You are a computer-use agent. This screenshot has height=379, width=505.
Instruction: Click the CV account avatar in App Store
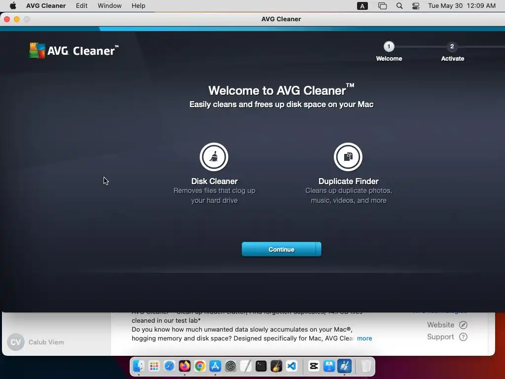pos(15,342)
